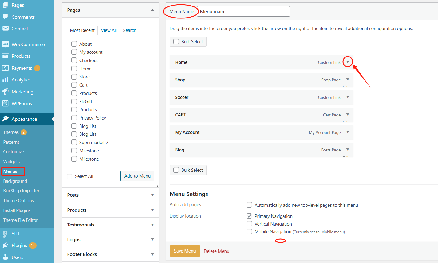The height and width of the screenshot is (263, 438).
Task: Expand the Home menu item arrow
Action: (348, 62)
